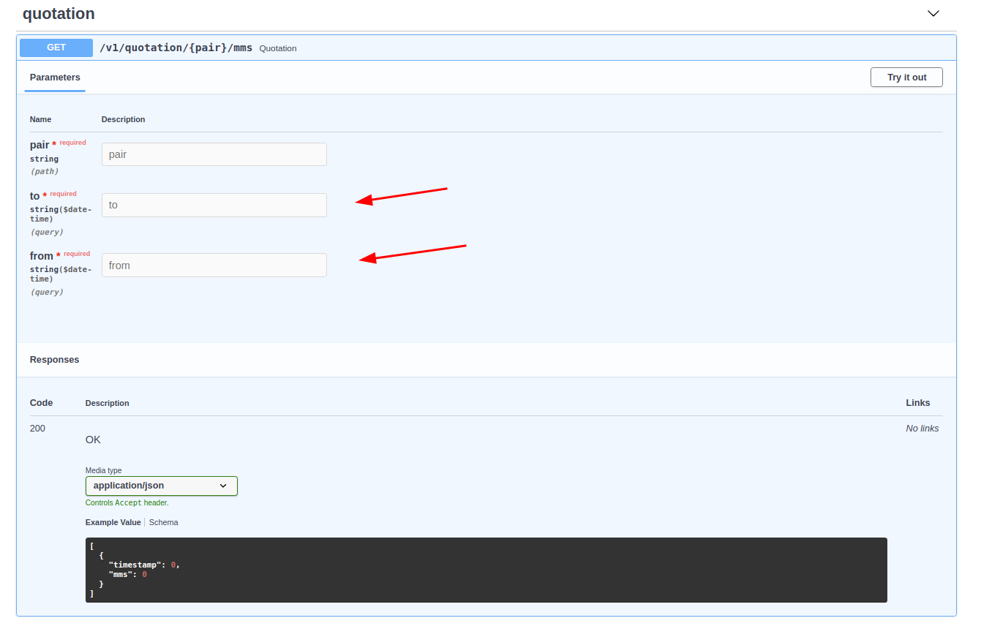Image resolution: width=981 pixels, height=618 pixels.
Task: Click the /v1/quotation/{pair}/mms endpoint path
Action: click(176, 48)
